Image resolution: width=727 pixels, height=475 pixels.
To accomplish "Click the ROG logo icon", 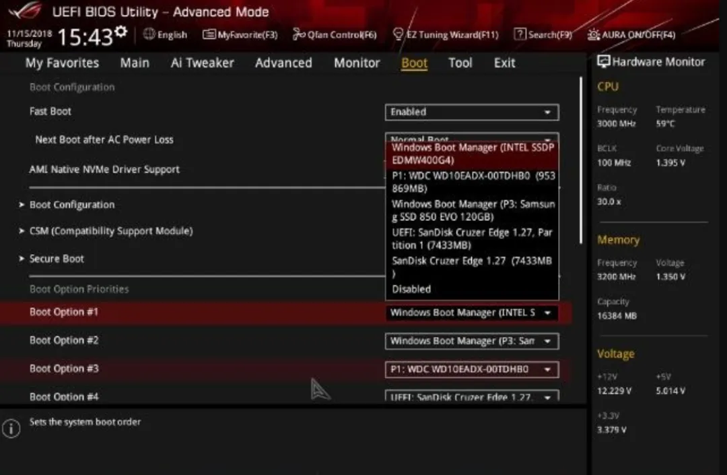I will tap(25, 10).
